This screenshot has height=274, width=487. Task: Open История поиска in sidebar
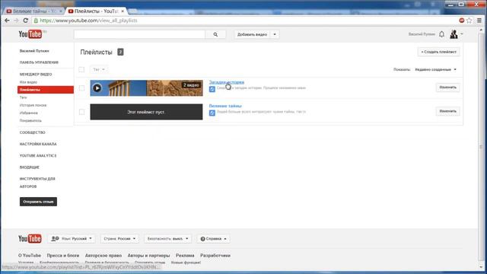(33, 105)
